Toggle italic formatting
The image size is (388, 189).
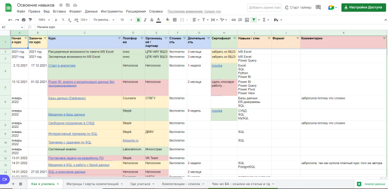tap(145, 20)
